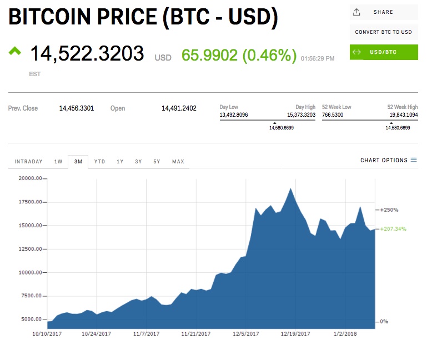This screenshot has width=427, height=344.
Task: Click the Day range marker triangle
Action: (273, 123)
